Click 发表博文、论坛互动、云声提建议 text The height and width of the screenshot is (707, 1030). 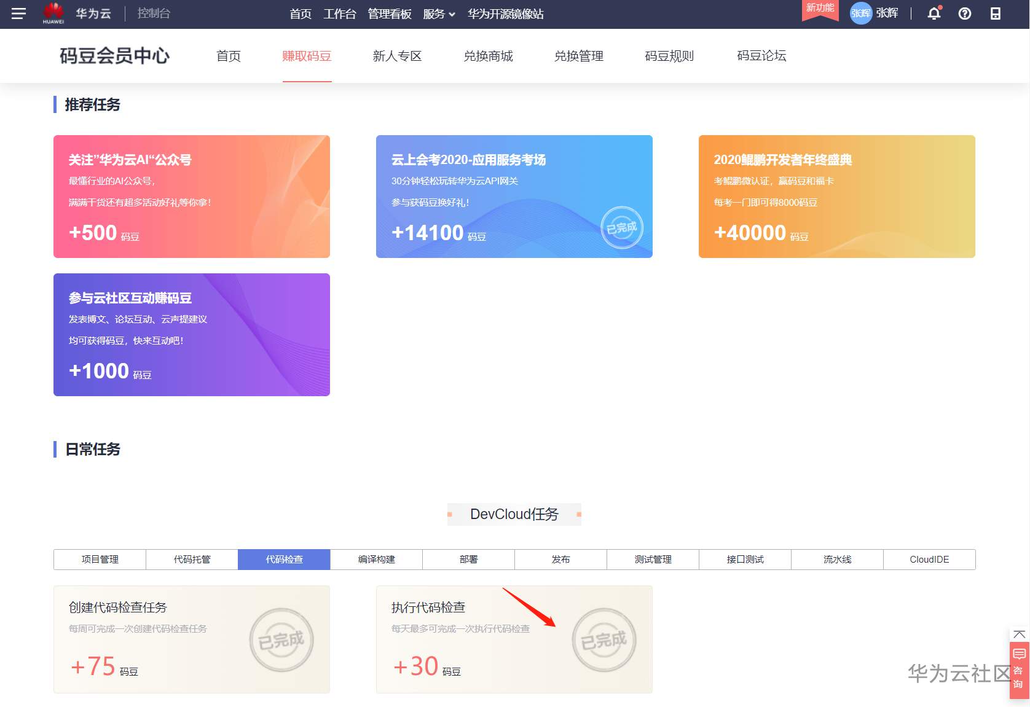click(138, 319)
